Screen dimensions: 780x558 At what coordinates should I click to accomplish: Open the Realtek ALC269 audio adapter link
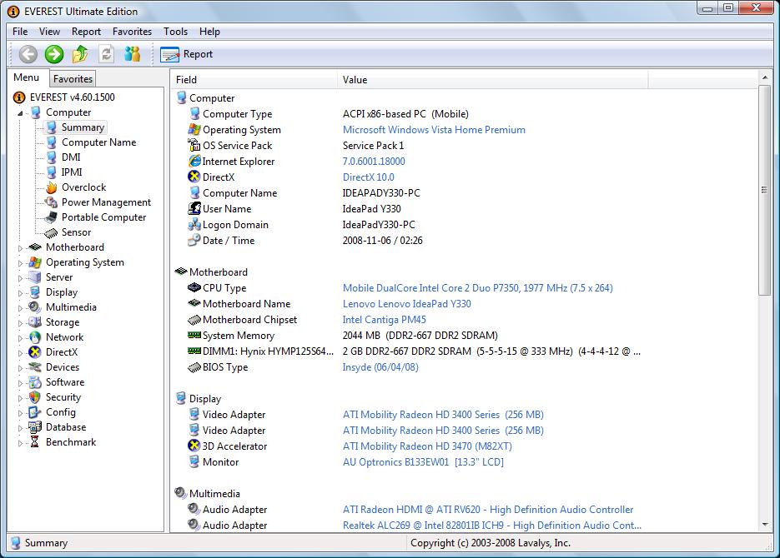tap(491, 526)
